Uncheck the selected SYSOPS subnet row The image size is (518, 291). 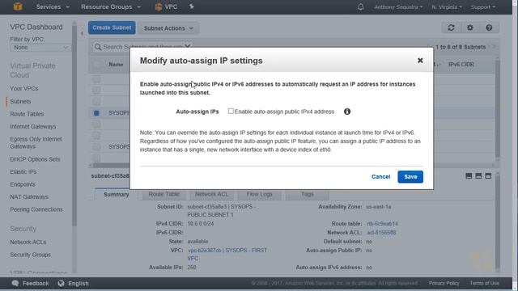pyautogui.click(x=96, y=113)
